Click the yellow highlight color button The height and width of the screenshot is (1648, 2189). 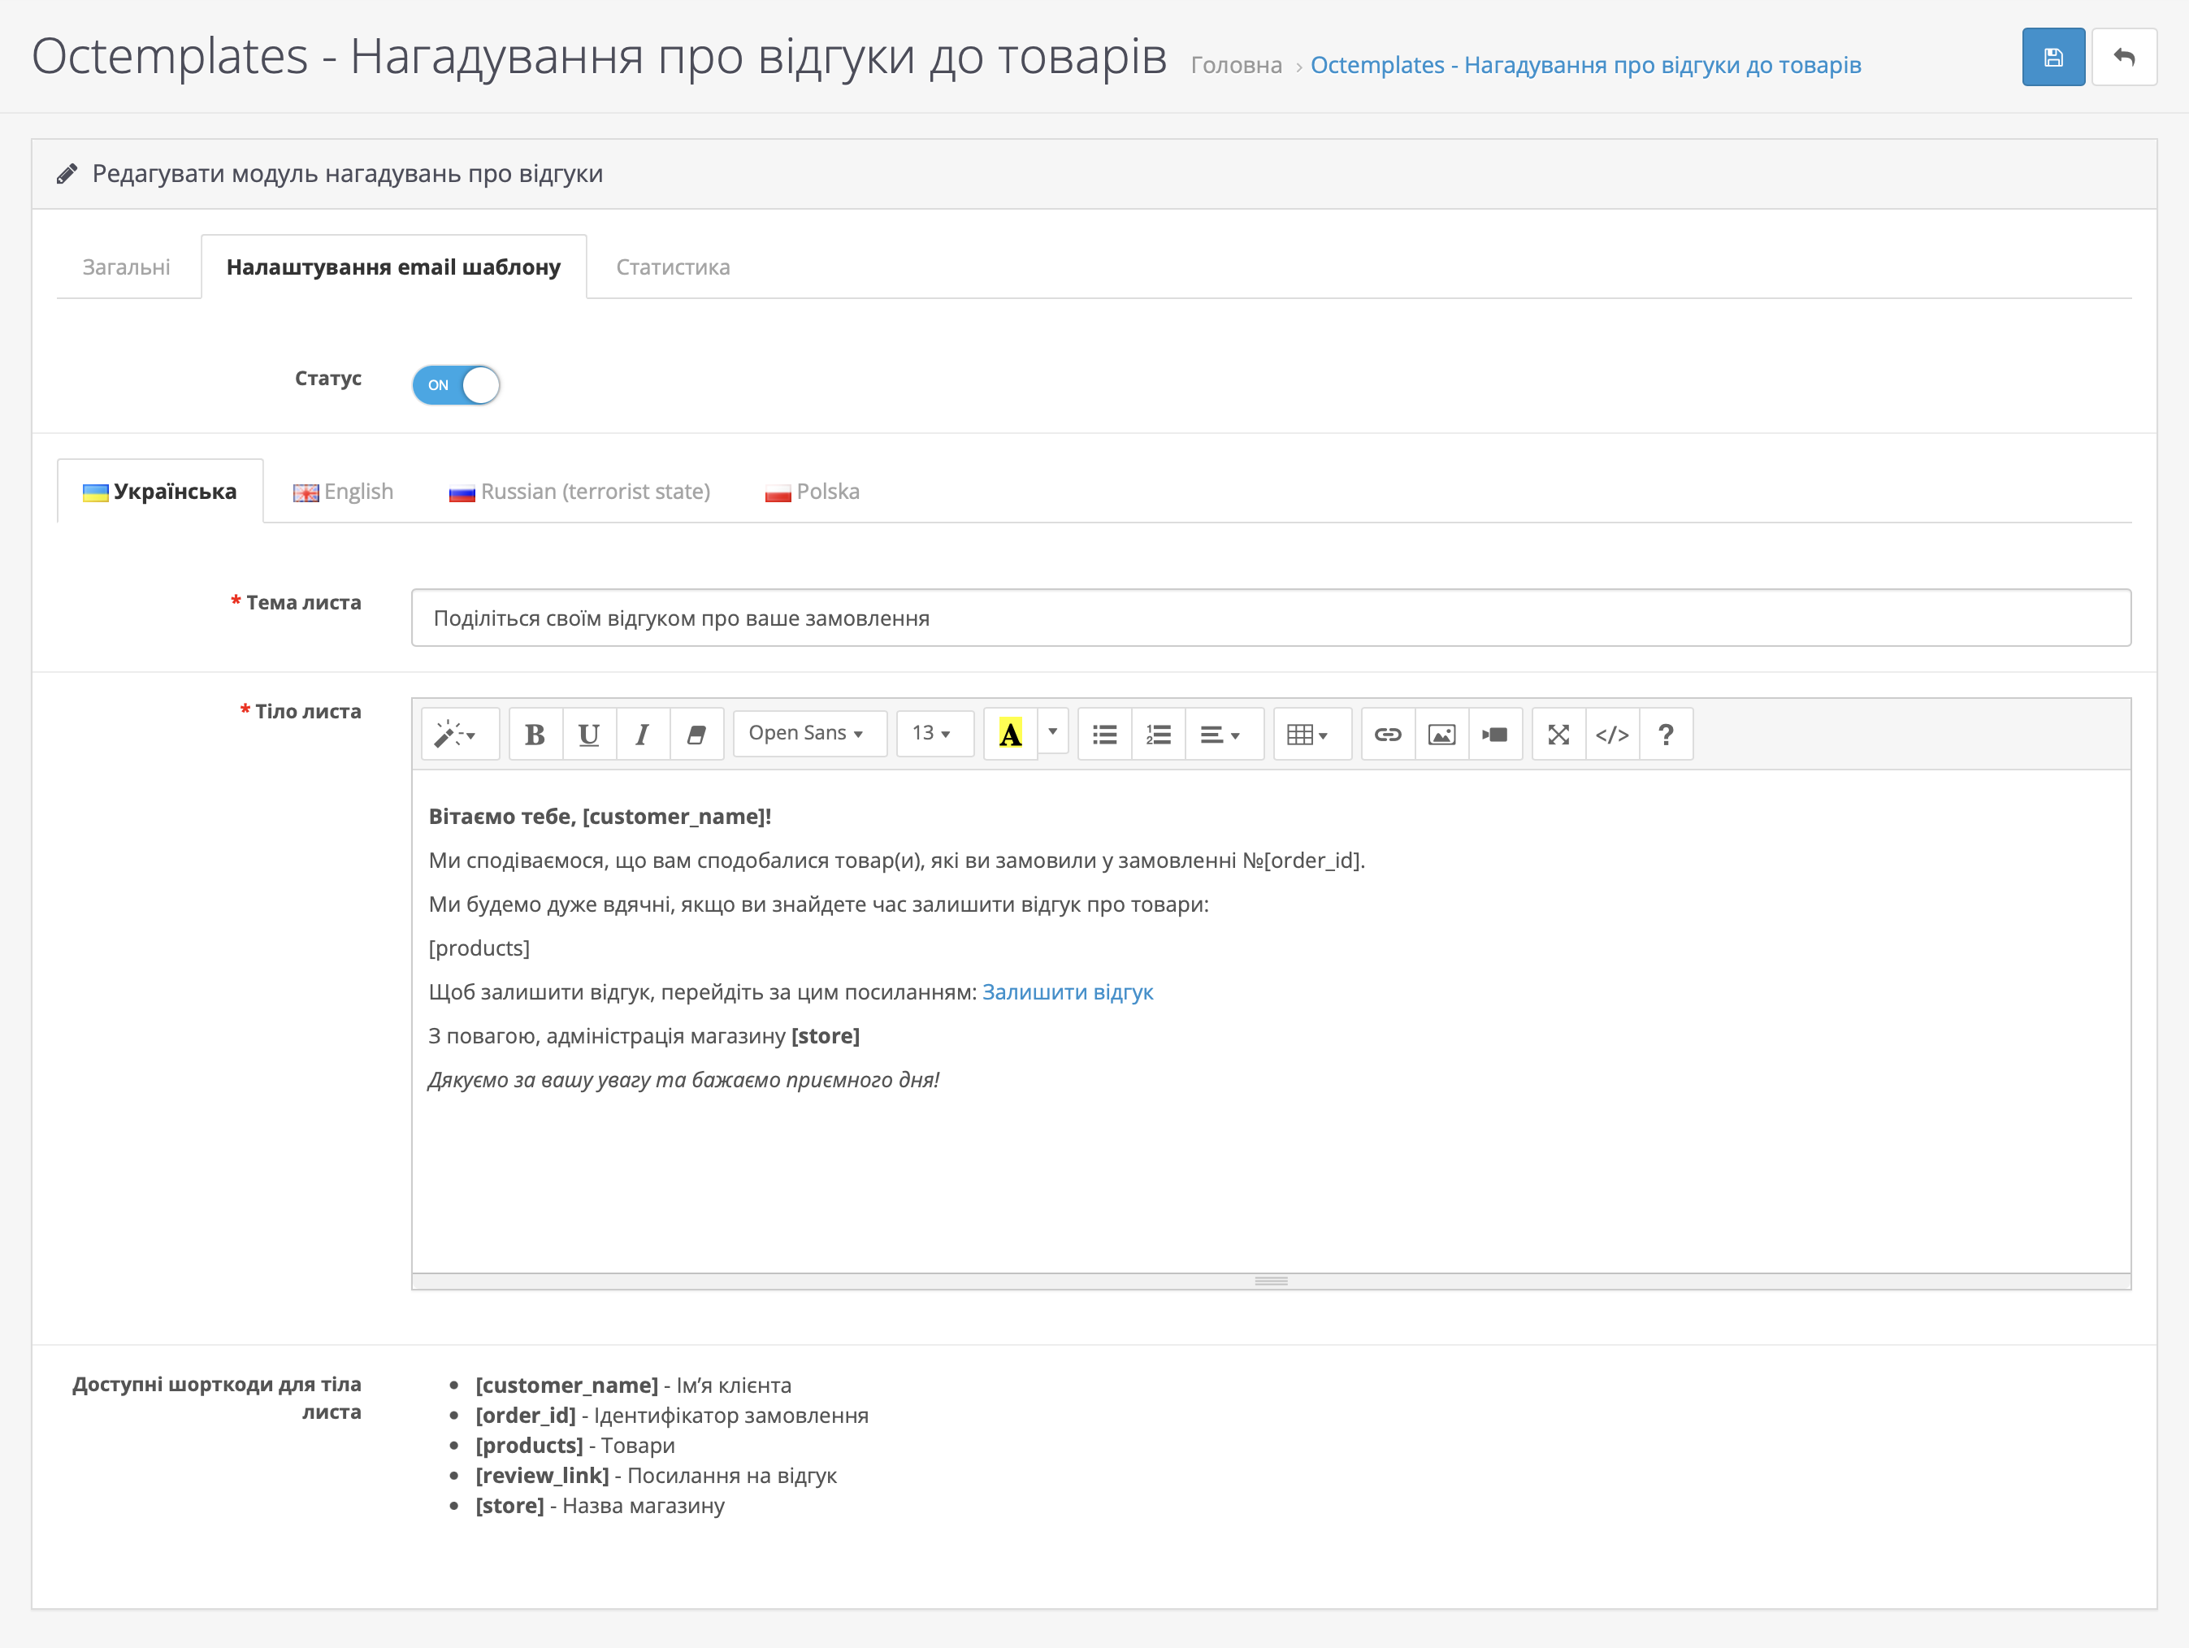click(1009, 735)
